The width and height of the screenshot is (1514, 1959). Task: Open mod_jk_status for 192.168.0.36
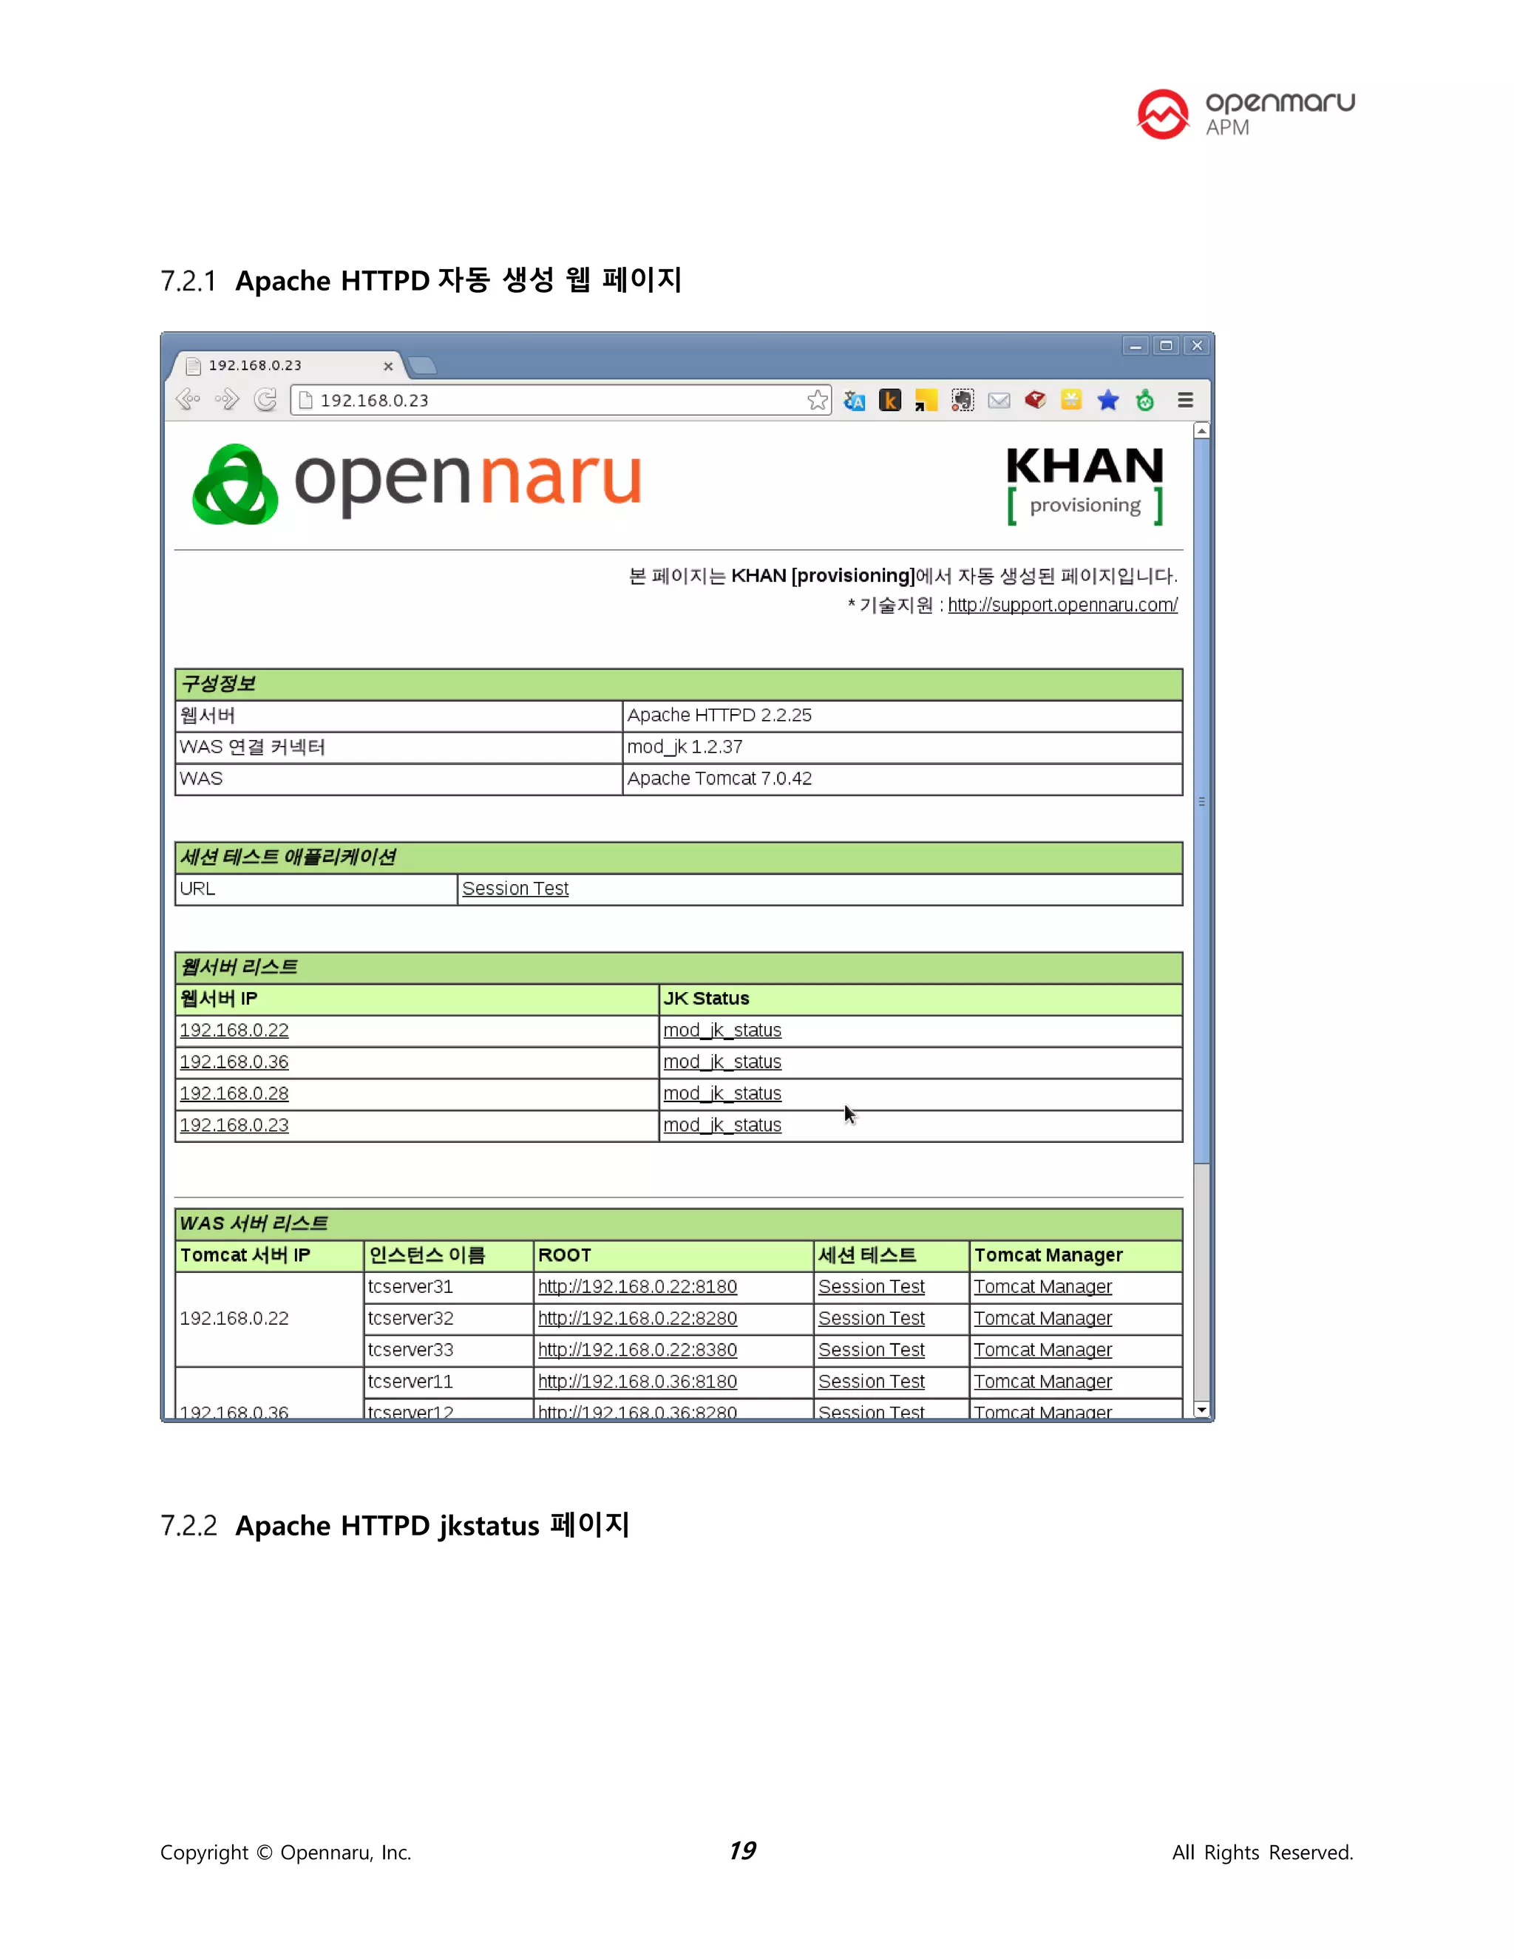pyautogui.click(x=722, y=1061)
